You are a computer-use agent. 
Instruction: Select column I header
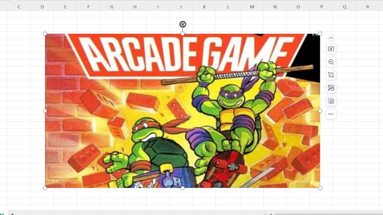click(x=158, y=7)
